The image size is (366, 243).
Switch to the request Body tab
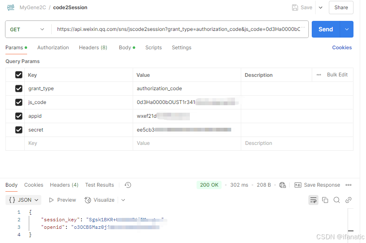point(127,48)
